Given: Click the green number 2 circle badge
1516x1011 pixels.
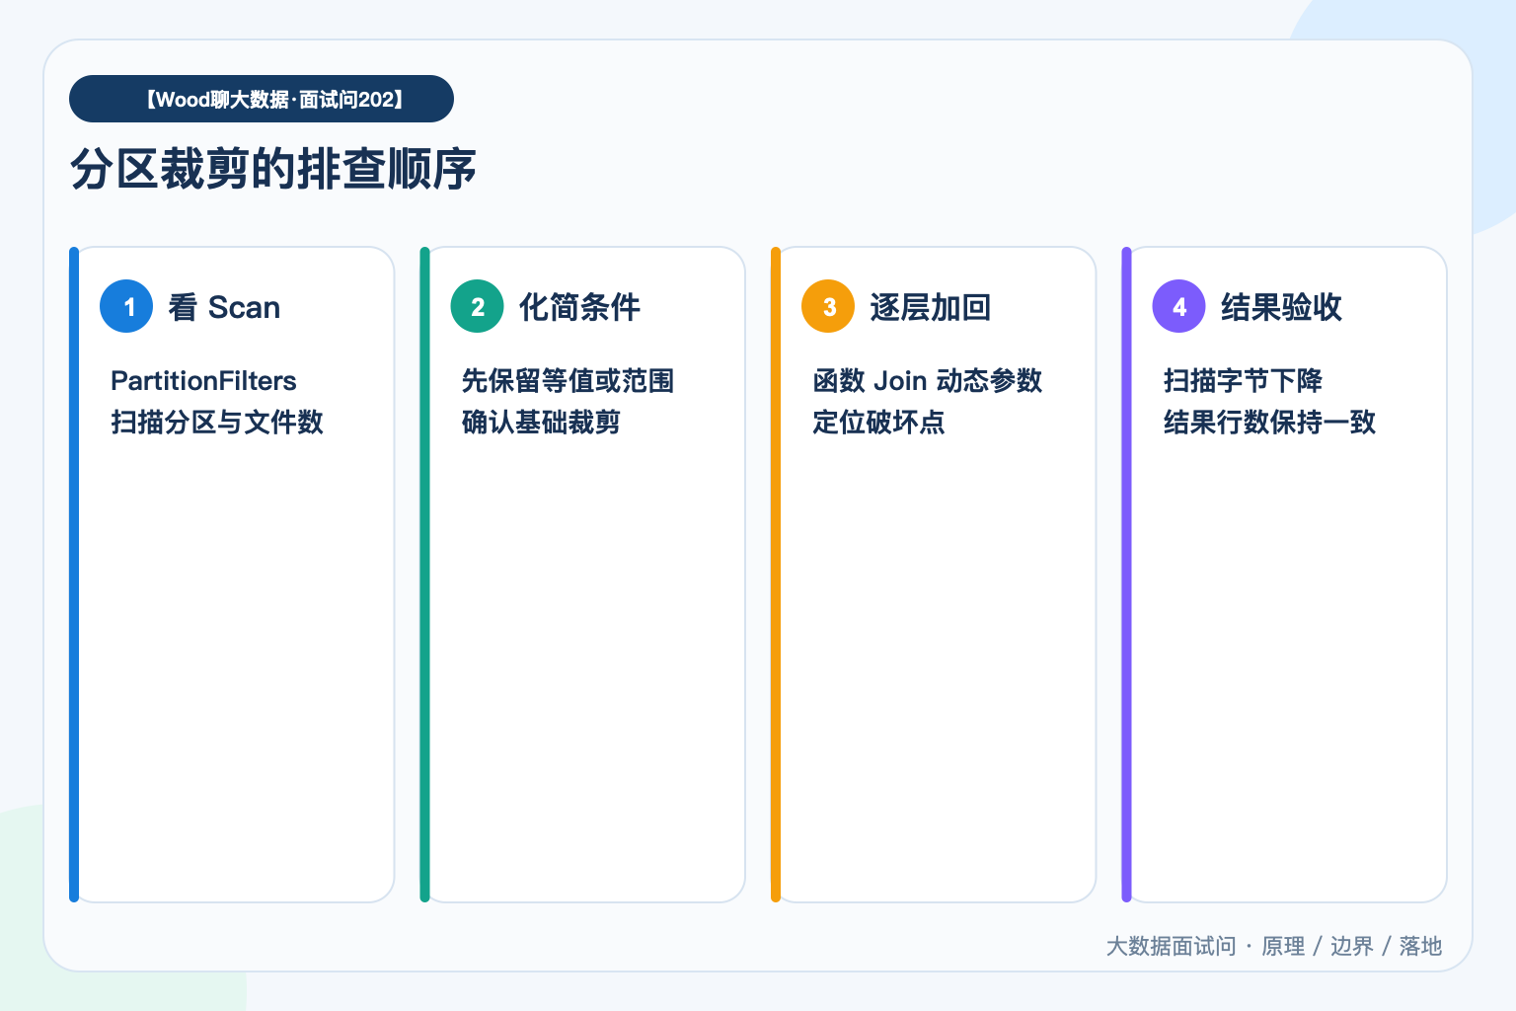Looking at the screenshot, I should click(478, 306).
